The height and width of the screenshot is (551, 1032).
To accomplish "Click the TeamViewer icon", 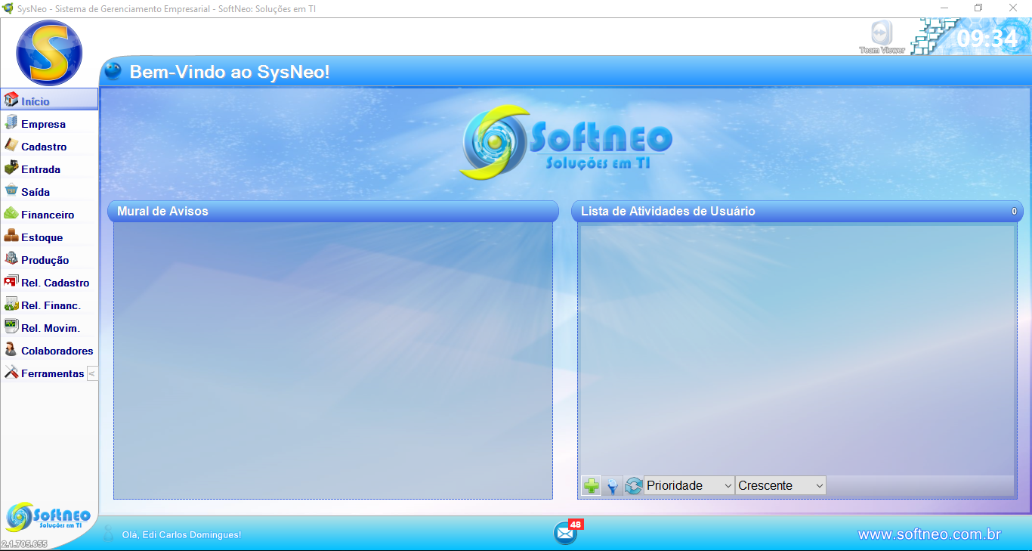I will [881, 36].
